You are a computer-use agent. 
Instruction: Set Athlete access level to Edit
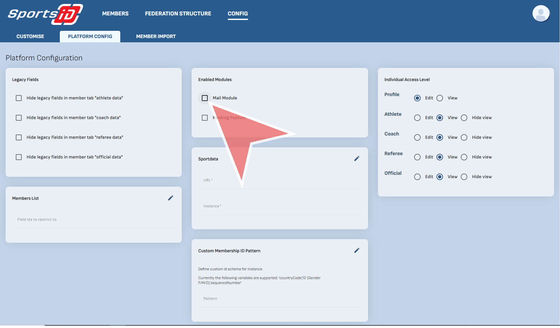(x=417, y=118)
